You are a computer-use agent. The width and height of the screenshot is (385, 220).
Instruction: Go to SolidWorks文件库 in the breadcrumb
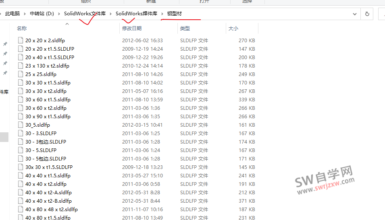tap(85, 14)
